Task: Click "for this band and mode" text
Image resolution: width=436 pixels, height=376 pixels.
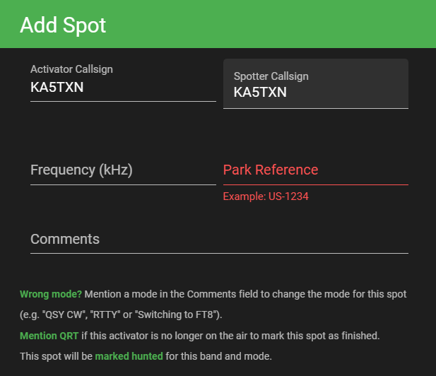Action: [218, 356]
